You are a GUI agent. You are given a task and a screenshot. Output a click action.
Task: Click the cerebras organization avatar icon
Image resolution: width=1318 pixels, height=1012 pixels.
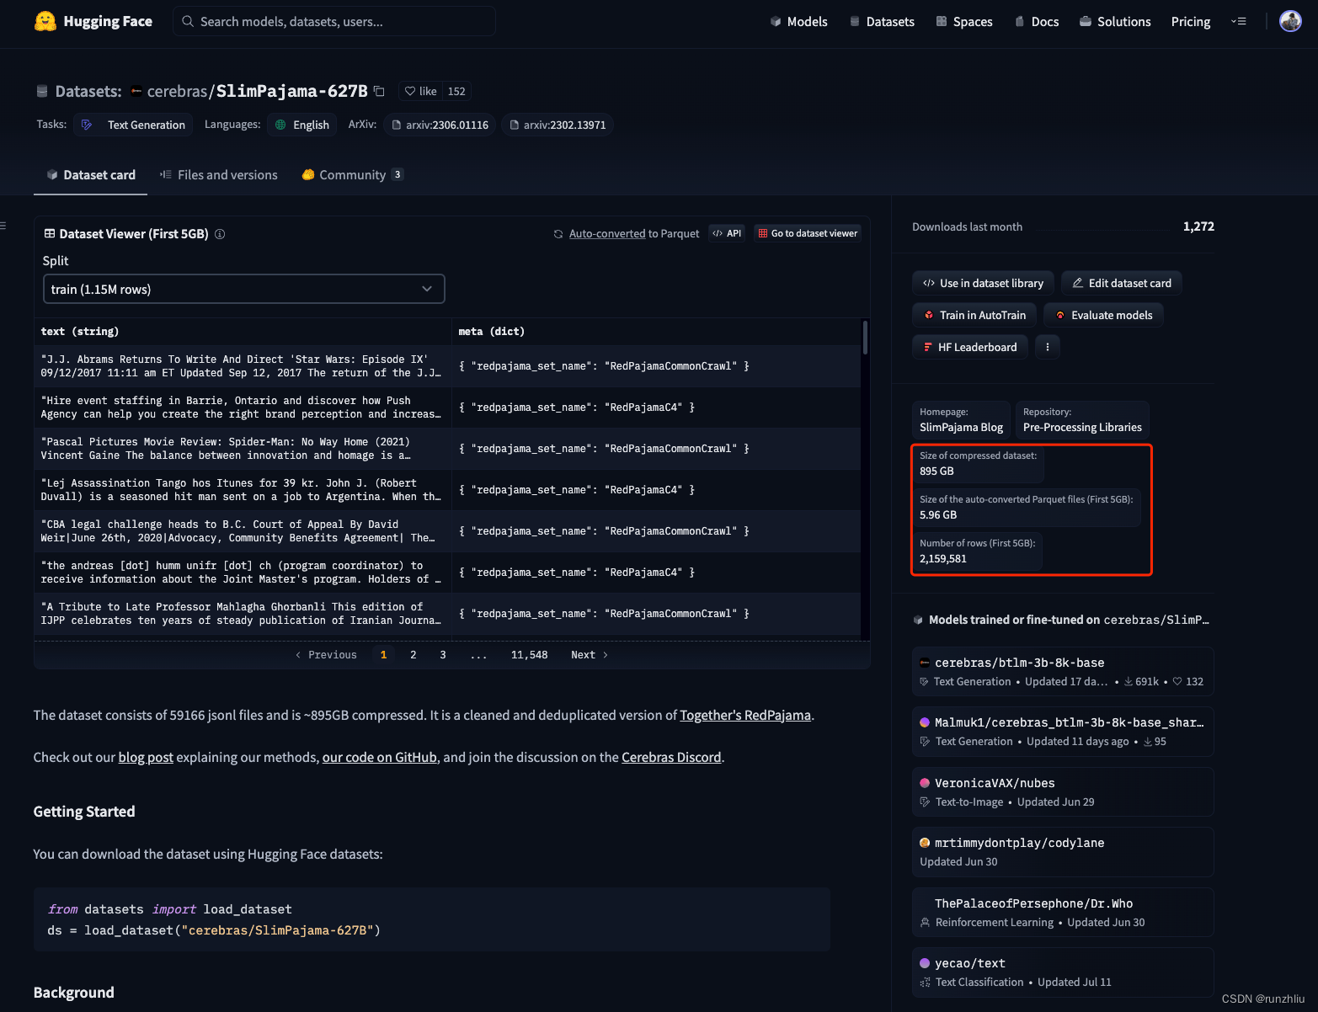click(136, 91)
